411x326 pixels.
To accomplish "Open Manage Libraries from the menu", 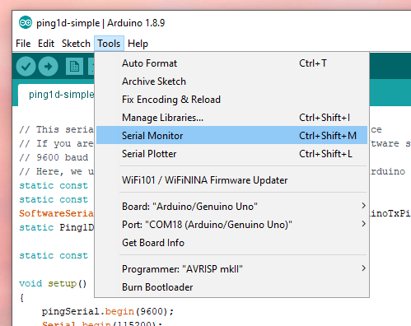I will click(x=231, y=118).
